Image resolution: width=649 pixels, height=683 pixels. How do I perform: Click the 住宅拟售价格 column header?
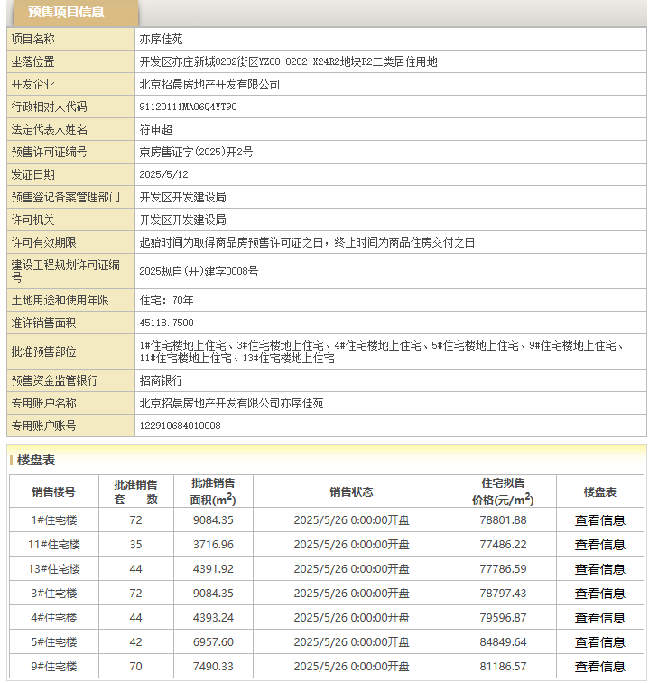[x=503, y=492]
